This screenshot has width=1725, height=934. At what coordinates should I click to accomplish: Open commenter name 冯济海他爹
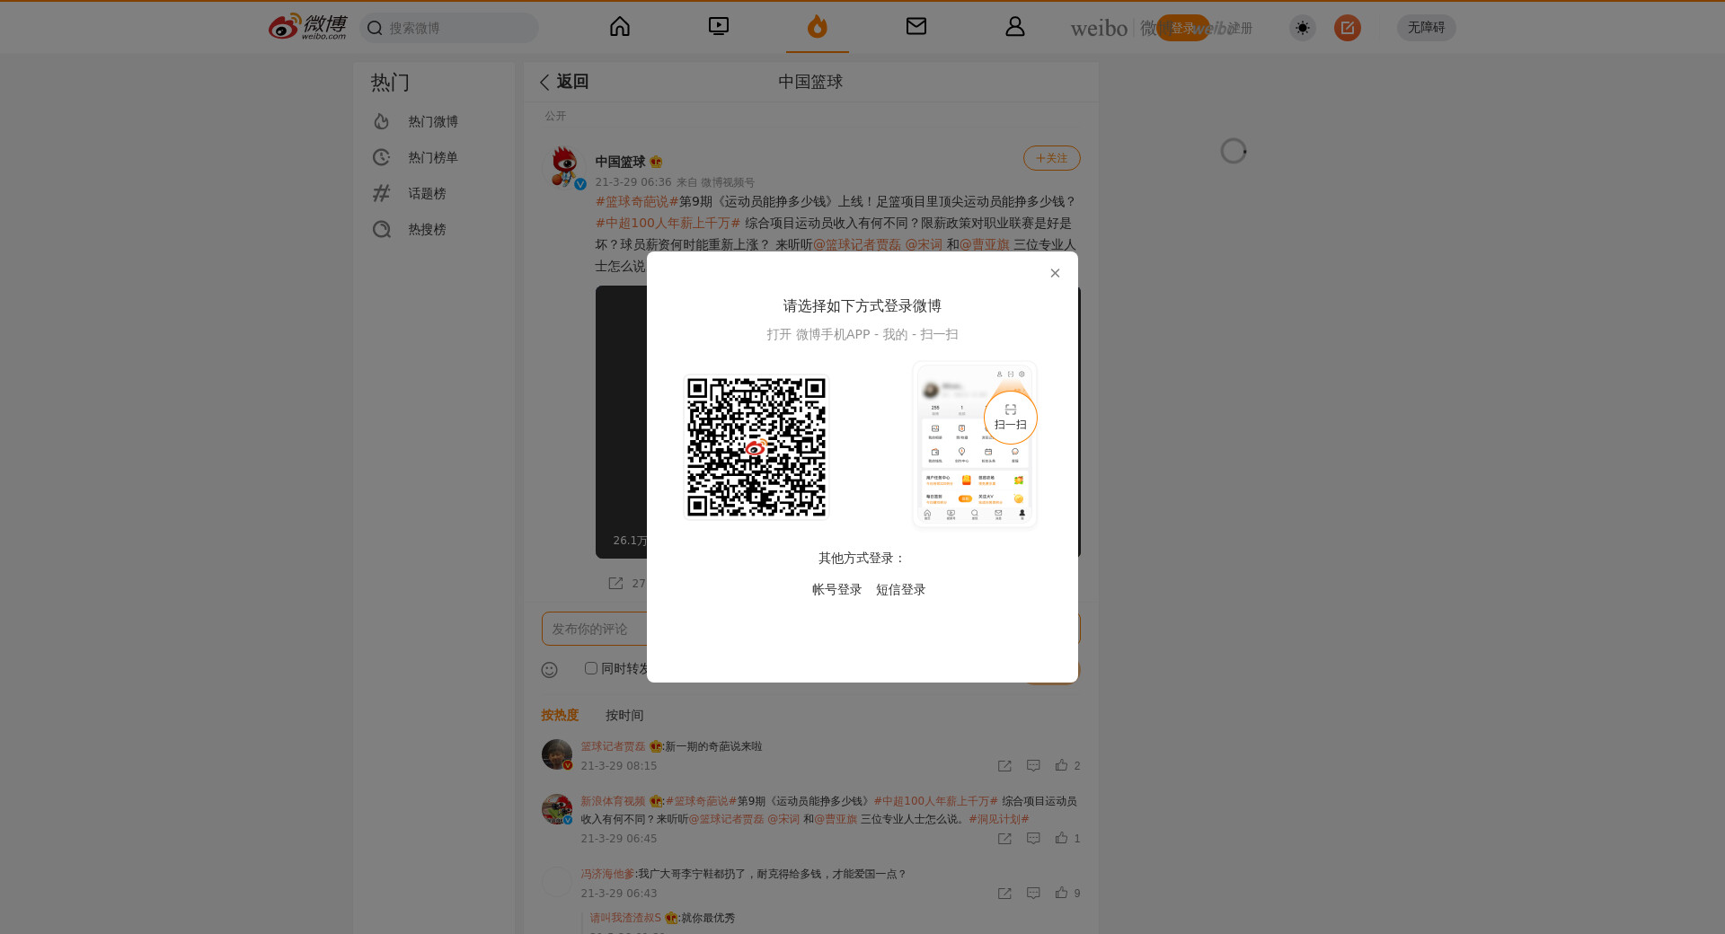(607, 874)
